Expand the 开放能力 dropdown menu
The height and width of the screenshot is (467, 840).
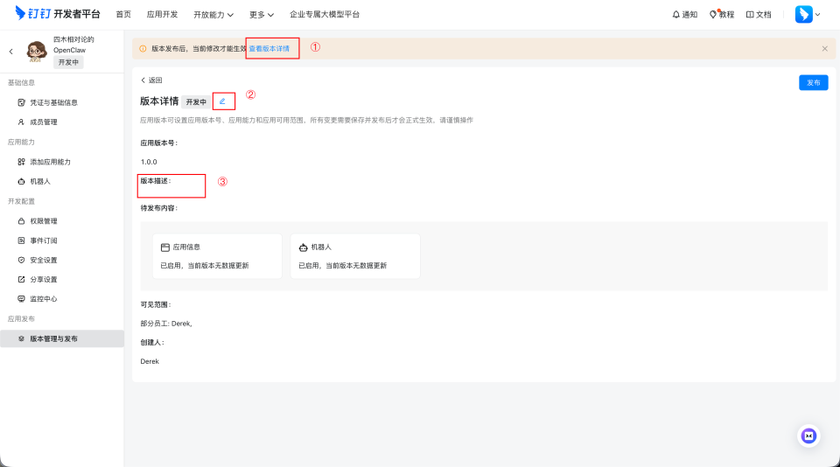213,15
